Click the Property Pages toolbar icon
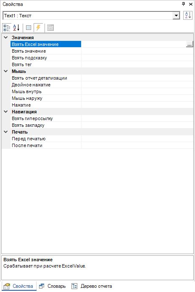 (50, 28)
